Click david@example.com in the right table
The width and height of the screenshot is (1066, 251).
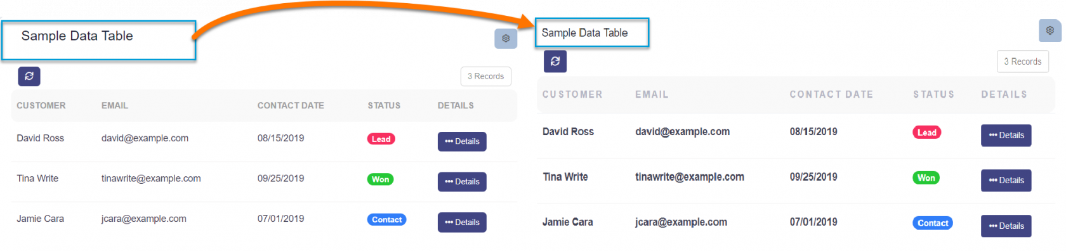(x=682, y=132)
